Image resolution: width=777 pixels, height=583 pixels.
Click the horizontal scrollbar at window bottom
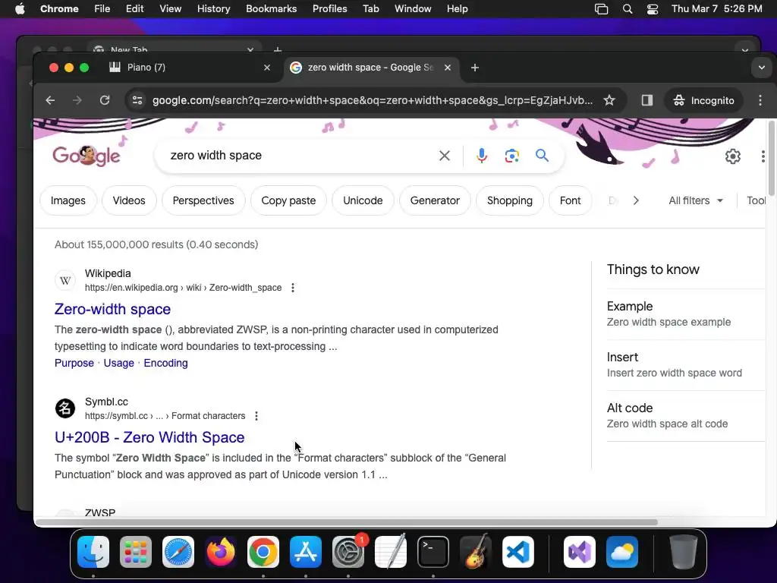click(x=346, y=522)
